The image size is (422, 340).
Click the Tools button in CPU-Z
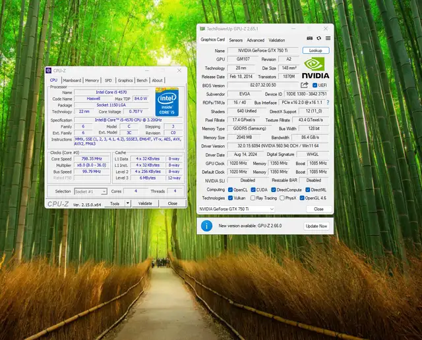point(115,203)
